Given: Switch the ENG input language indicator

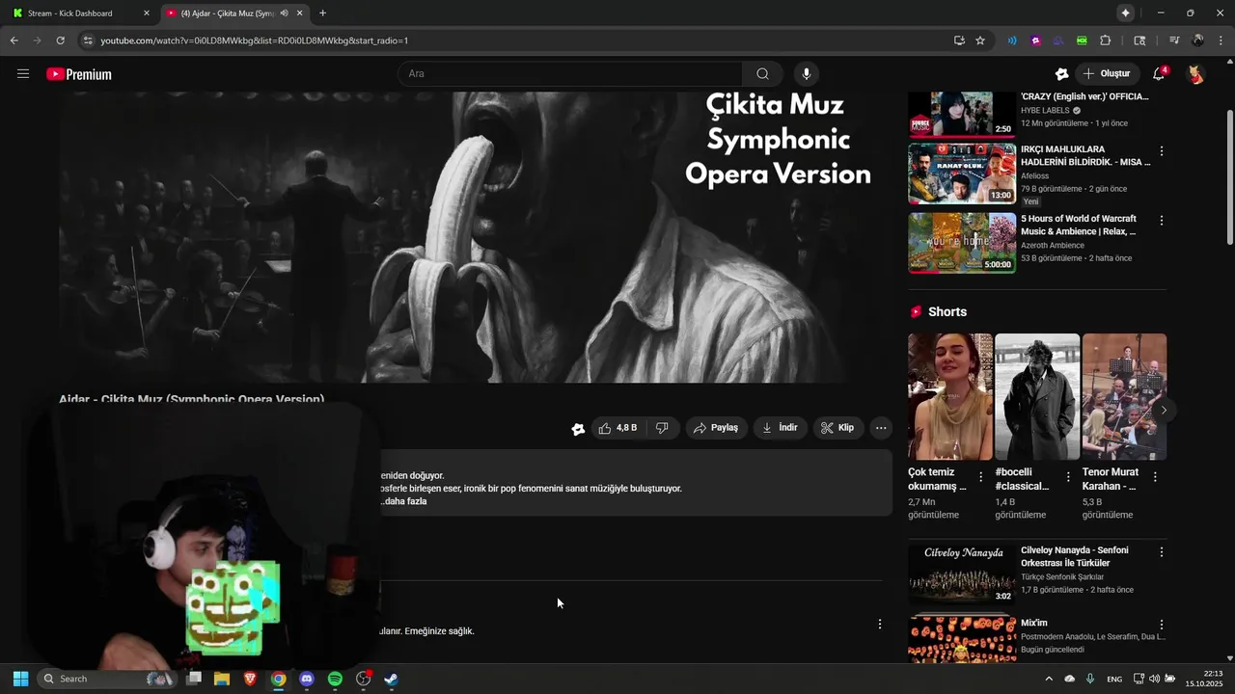Looking at the screenshot, I should [x=1114, y=680].
